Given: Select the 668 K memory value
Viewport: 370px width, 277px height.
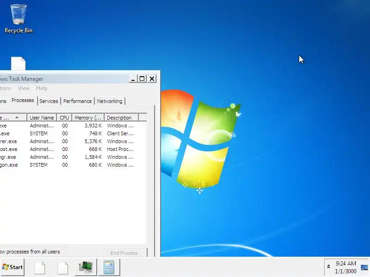Looking at the screenshot, I should point(95,149).
